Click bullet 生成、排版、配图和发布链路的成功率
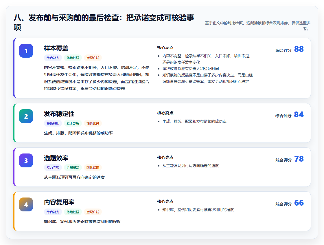Image resolution: width=324 pixels, height=245 pixels. coord(194,121)
